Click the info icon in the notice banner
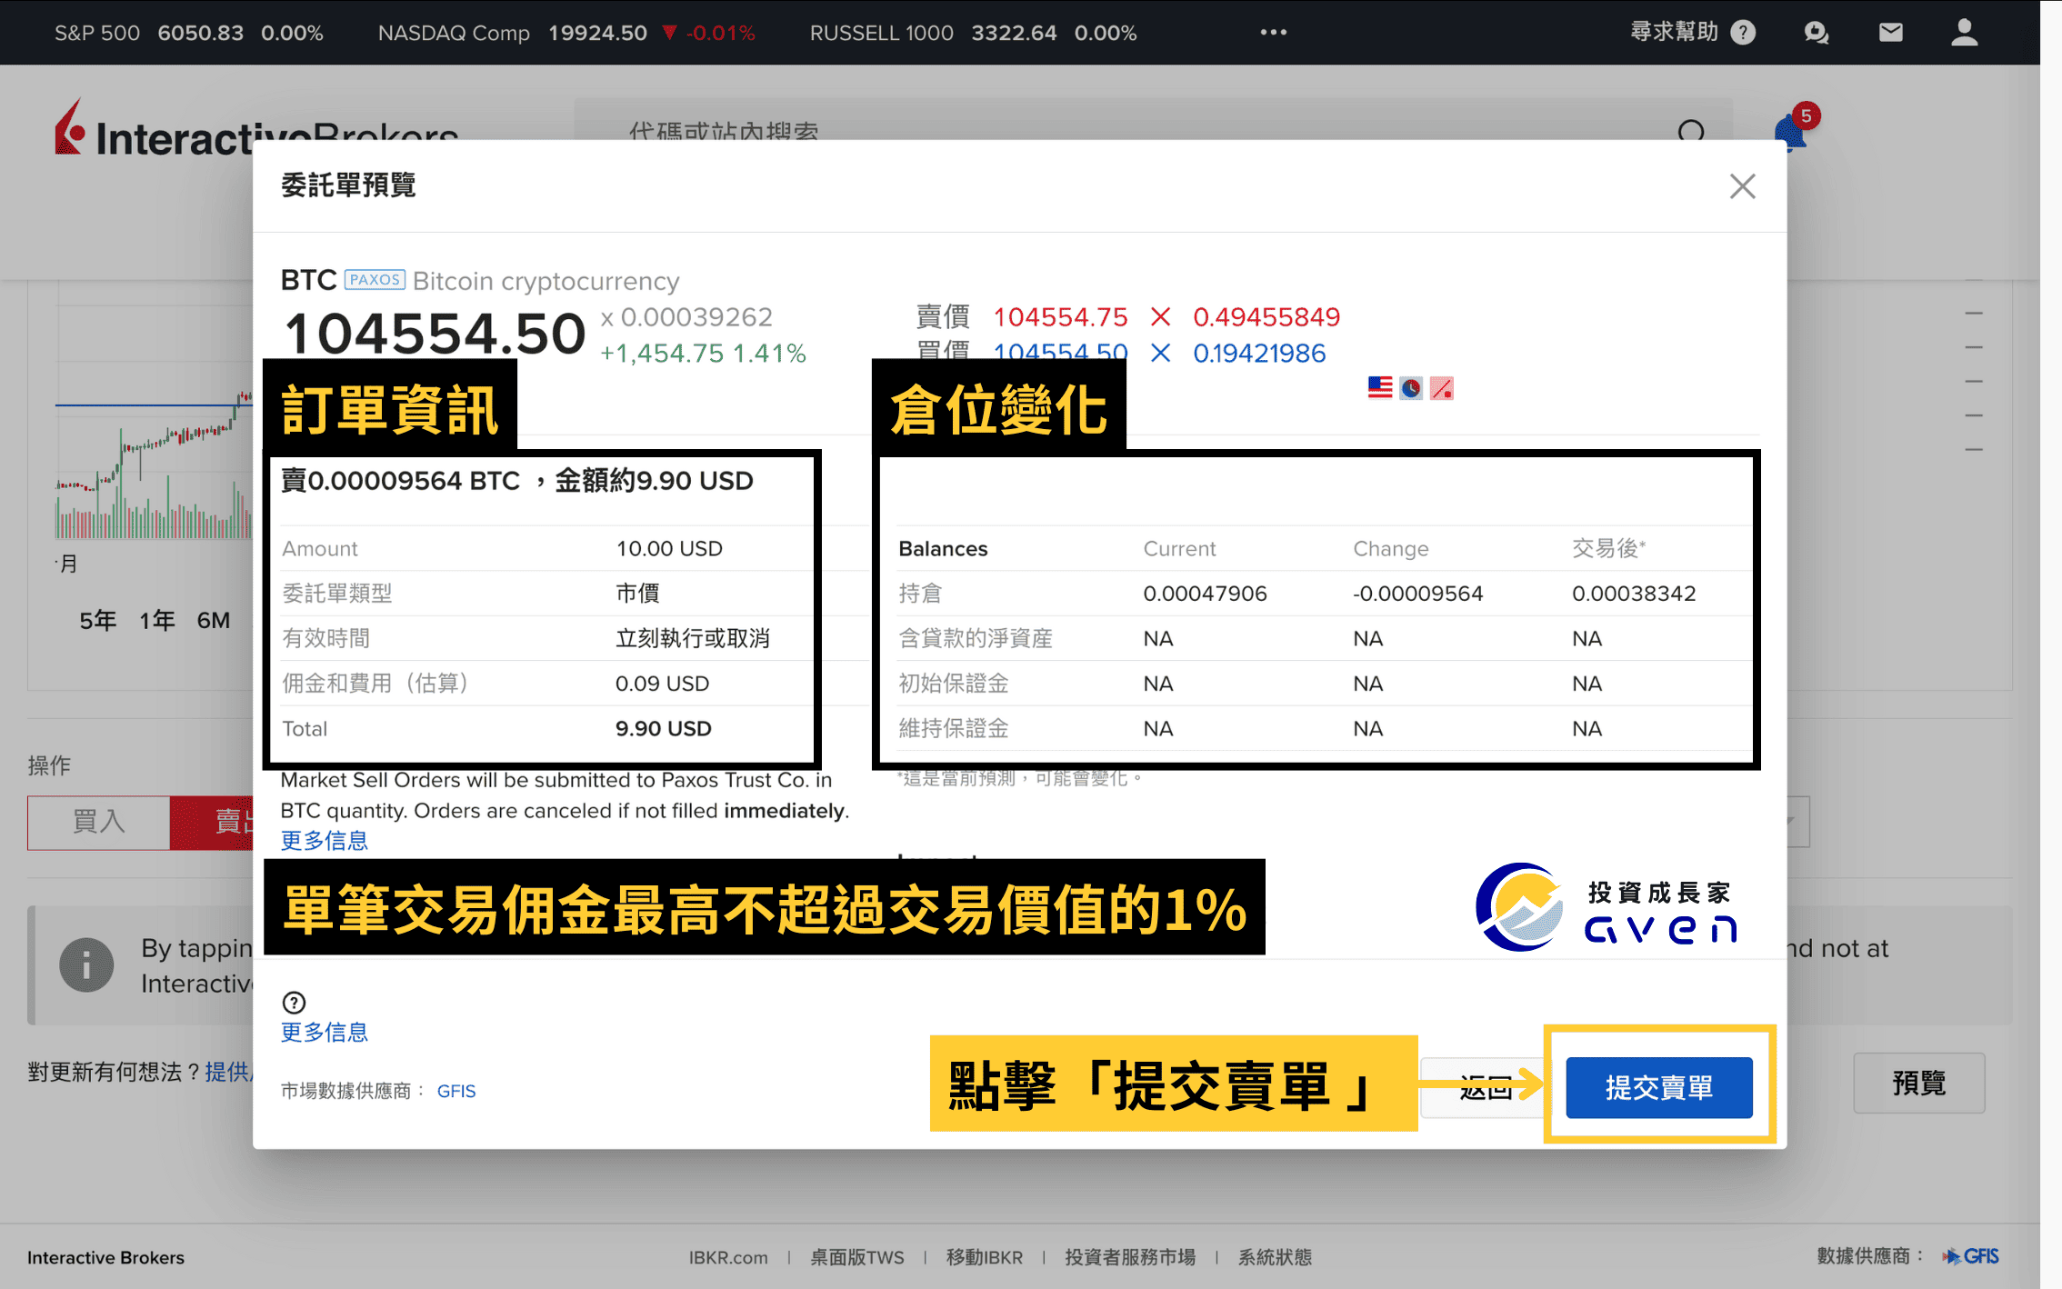The image size is (2062, 1289). [x=86, y=964]
